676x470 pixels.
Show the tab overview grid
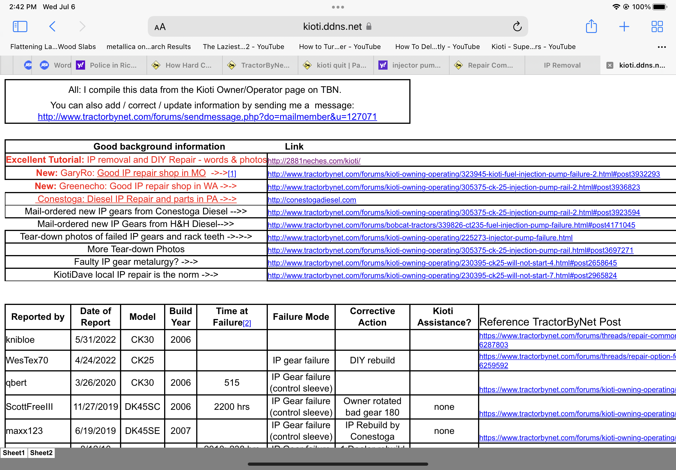(x=657, y=26)
